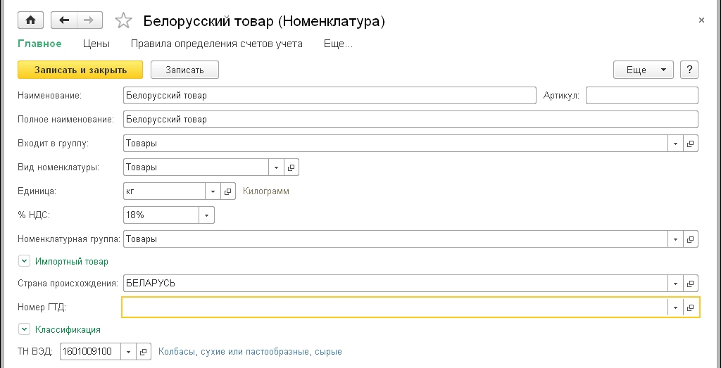Focus the Полное наименование input field

(x=410, y=120)
